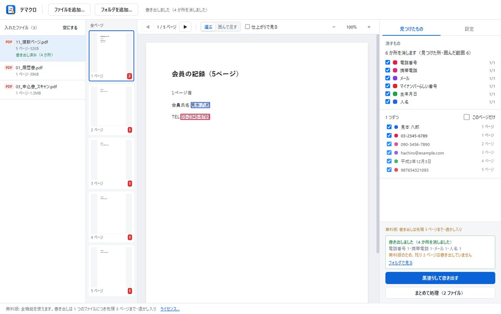
Task: Select 03_申込書_スキャン.pdf in file list
Action: click(x=43, y=90)
